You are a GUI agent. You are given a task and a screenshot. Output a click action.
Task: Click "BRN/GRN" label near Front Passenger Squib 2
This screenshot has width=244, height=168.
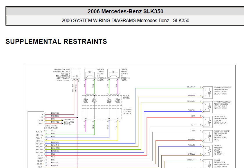pyautogui.click(x=191, y=101)
